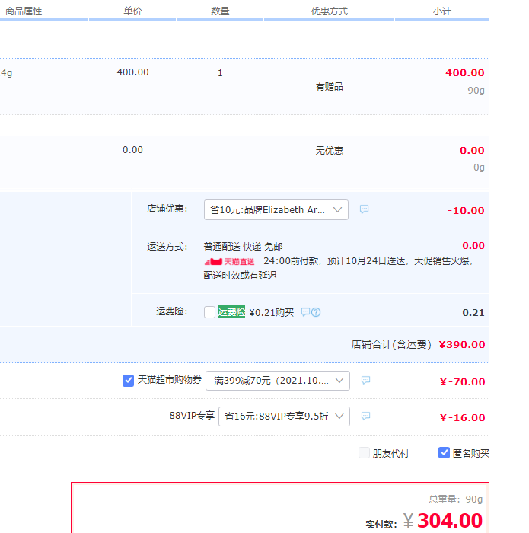The width and height of the screenshot is (529, 533).
Task: Open the 88VIP专享9.5折 dropdown
Action: [x=284, y=416]
